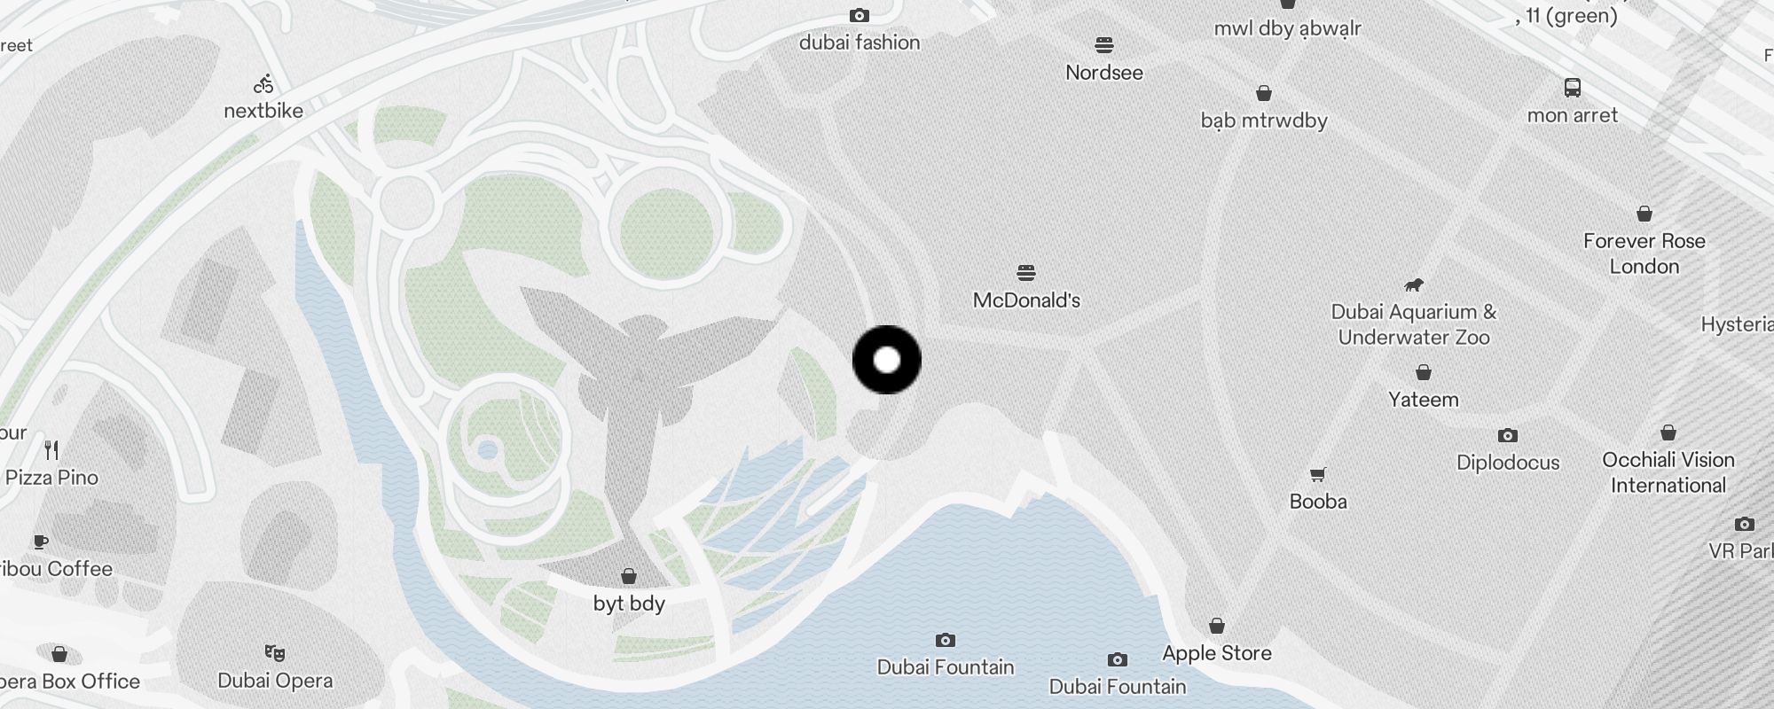
Task: Select the McDonald's burger icon
Action: click(1026, 272)
